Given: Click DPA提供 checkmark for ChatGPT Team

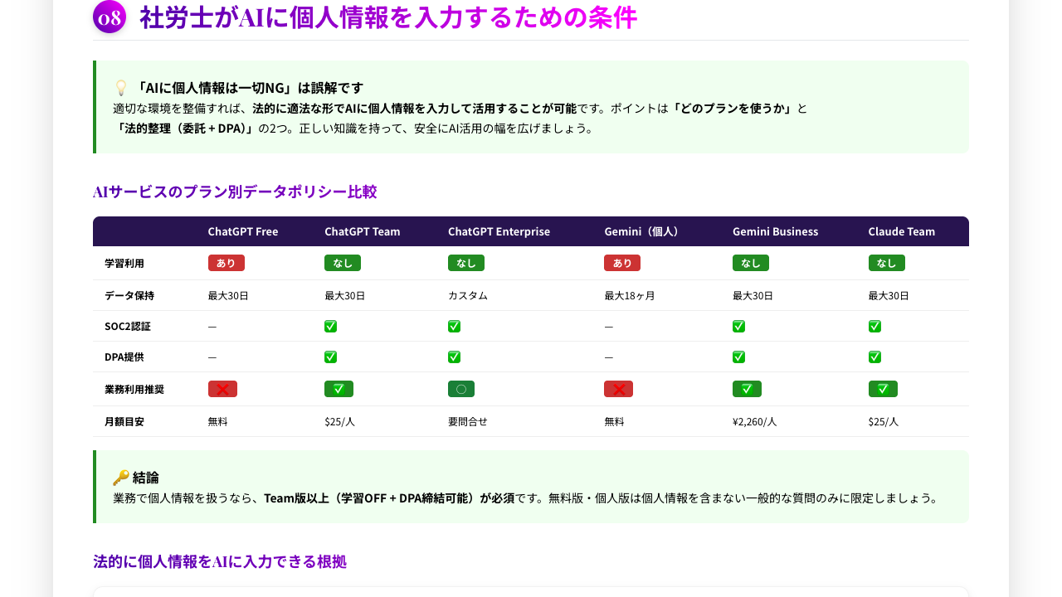Looking at the screenshot, I should pyautogui.click(x=331, y=357).
